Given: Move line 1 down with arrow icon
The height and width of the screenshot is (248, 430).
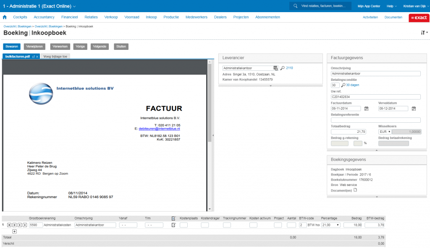Looking at the screenshot, I should click(25, 225).
